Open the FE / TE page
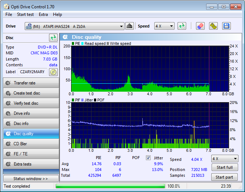Screen dimensions: 245x192 coord(31,154)
